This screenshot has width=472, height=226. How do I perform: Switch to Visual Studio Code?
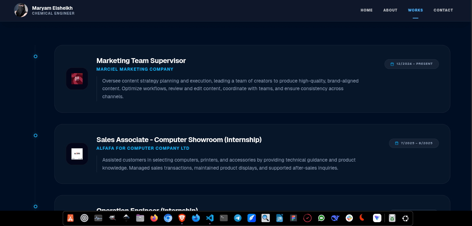pos(210,218)
